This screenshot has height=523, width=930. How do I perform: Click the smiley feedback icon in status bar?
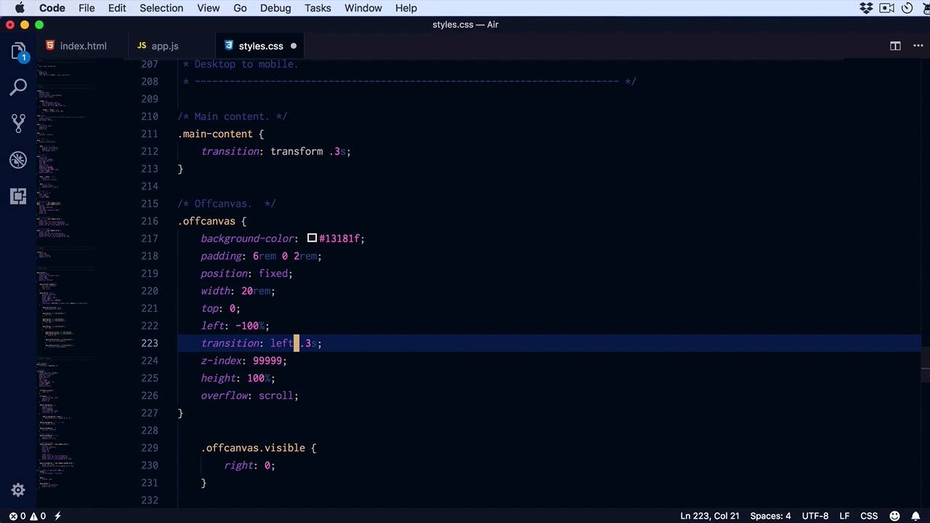tap(897, 516)
